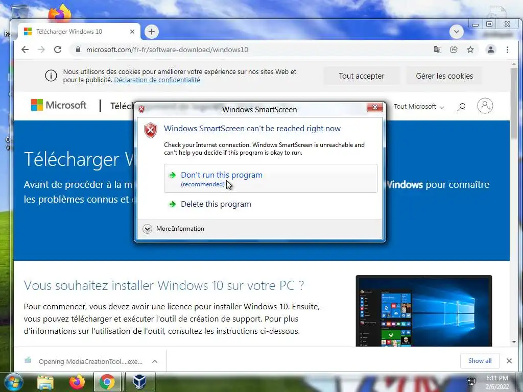Click the share page icon

coord(454,50)
